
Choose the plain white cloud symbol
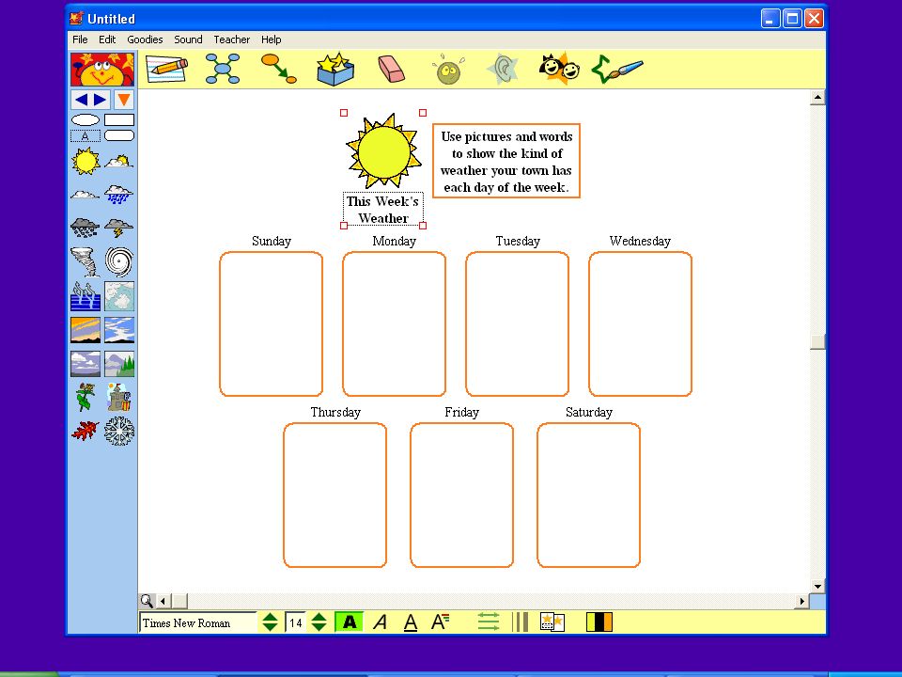point(86,196)
